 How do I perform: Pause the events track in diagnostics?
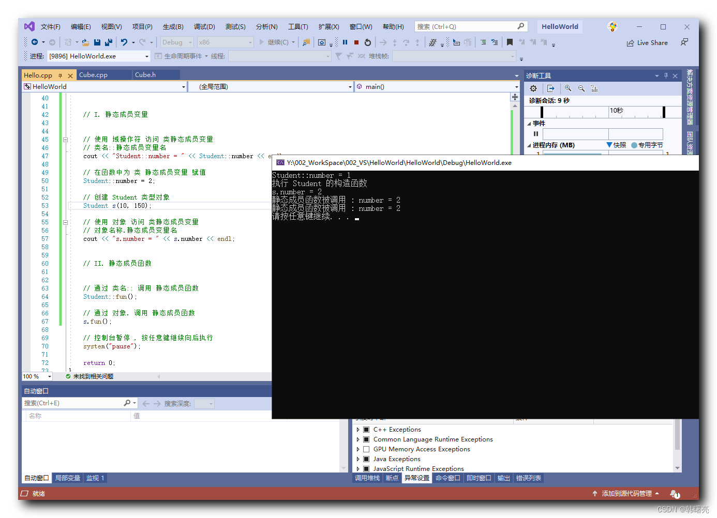point(536,134)
